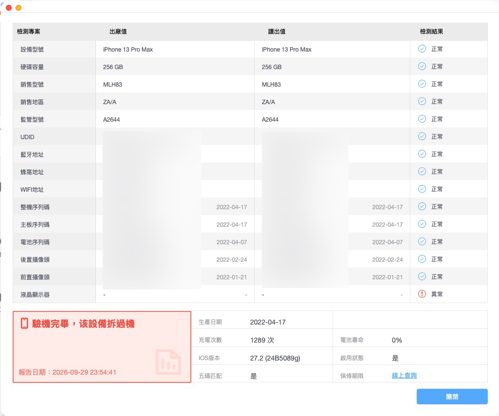Image resolution: width=499 pixels, height=416 pixels.
Task: Click the 監管型號 row check icon
Action: click(422, 119)
